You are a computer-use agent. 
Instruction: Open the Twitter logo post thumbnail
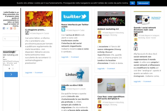click(x=75, y=16)
